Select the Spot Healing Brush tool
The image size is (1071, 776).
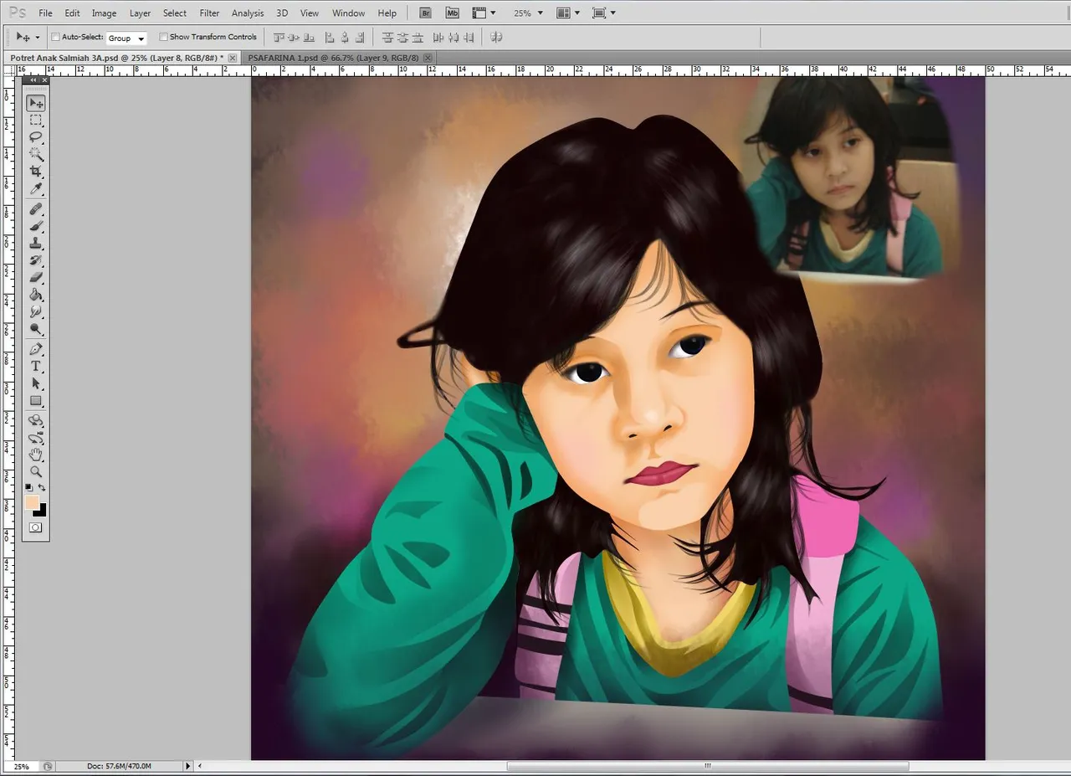coord(36,208)
